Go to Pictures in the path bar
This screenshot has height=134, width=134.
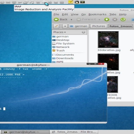pos(98,26)
